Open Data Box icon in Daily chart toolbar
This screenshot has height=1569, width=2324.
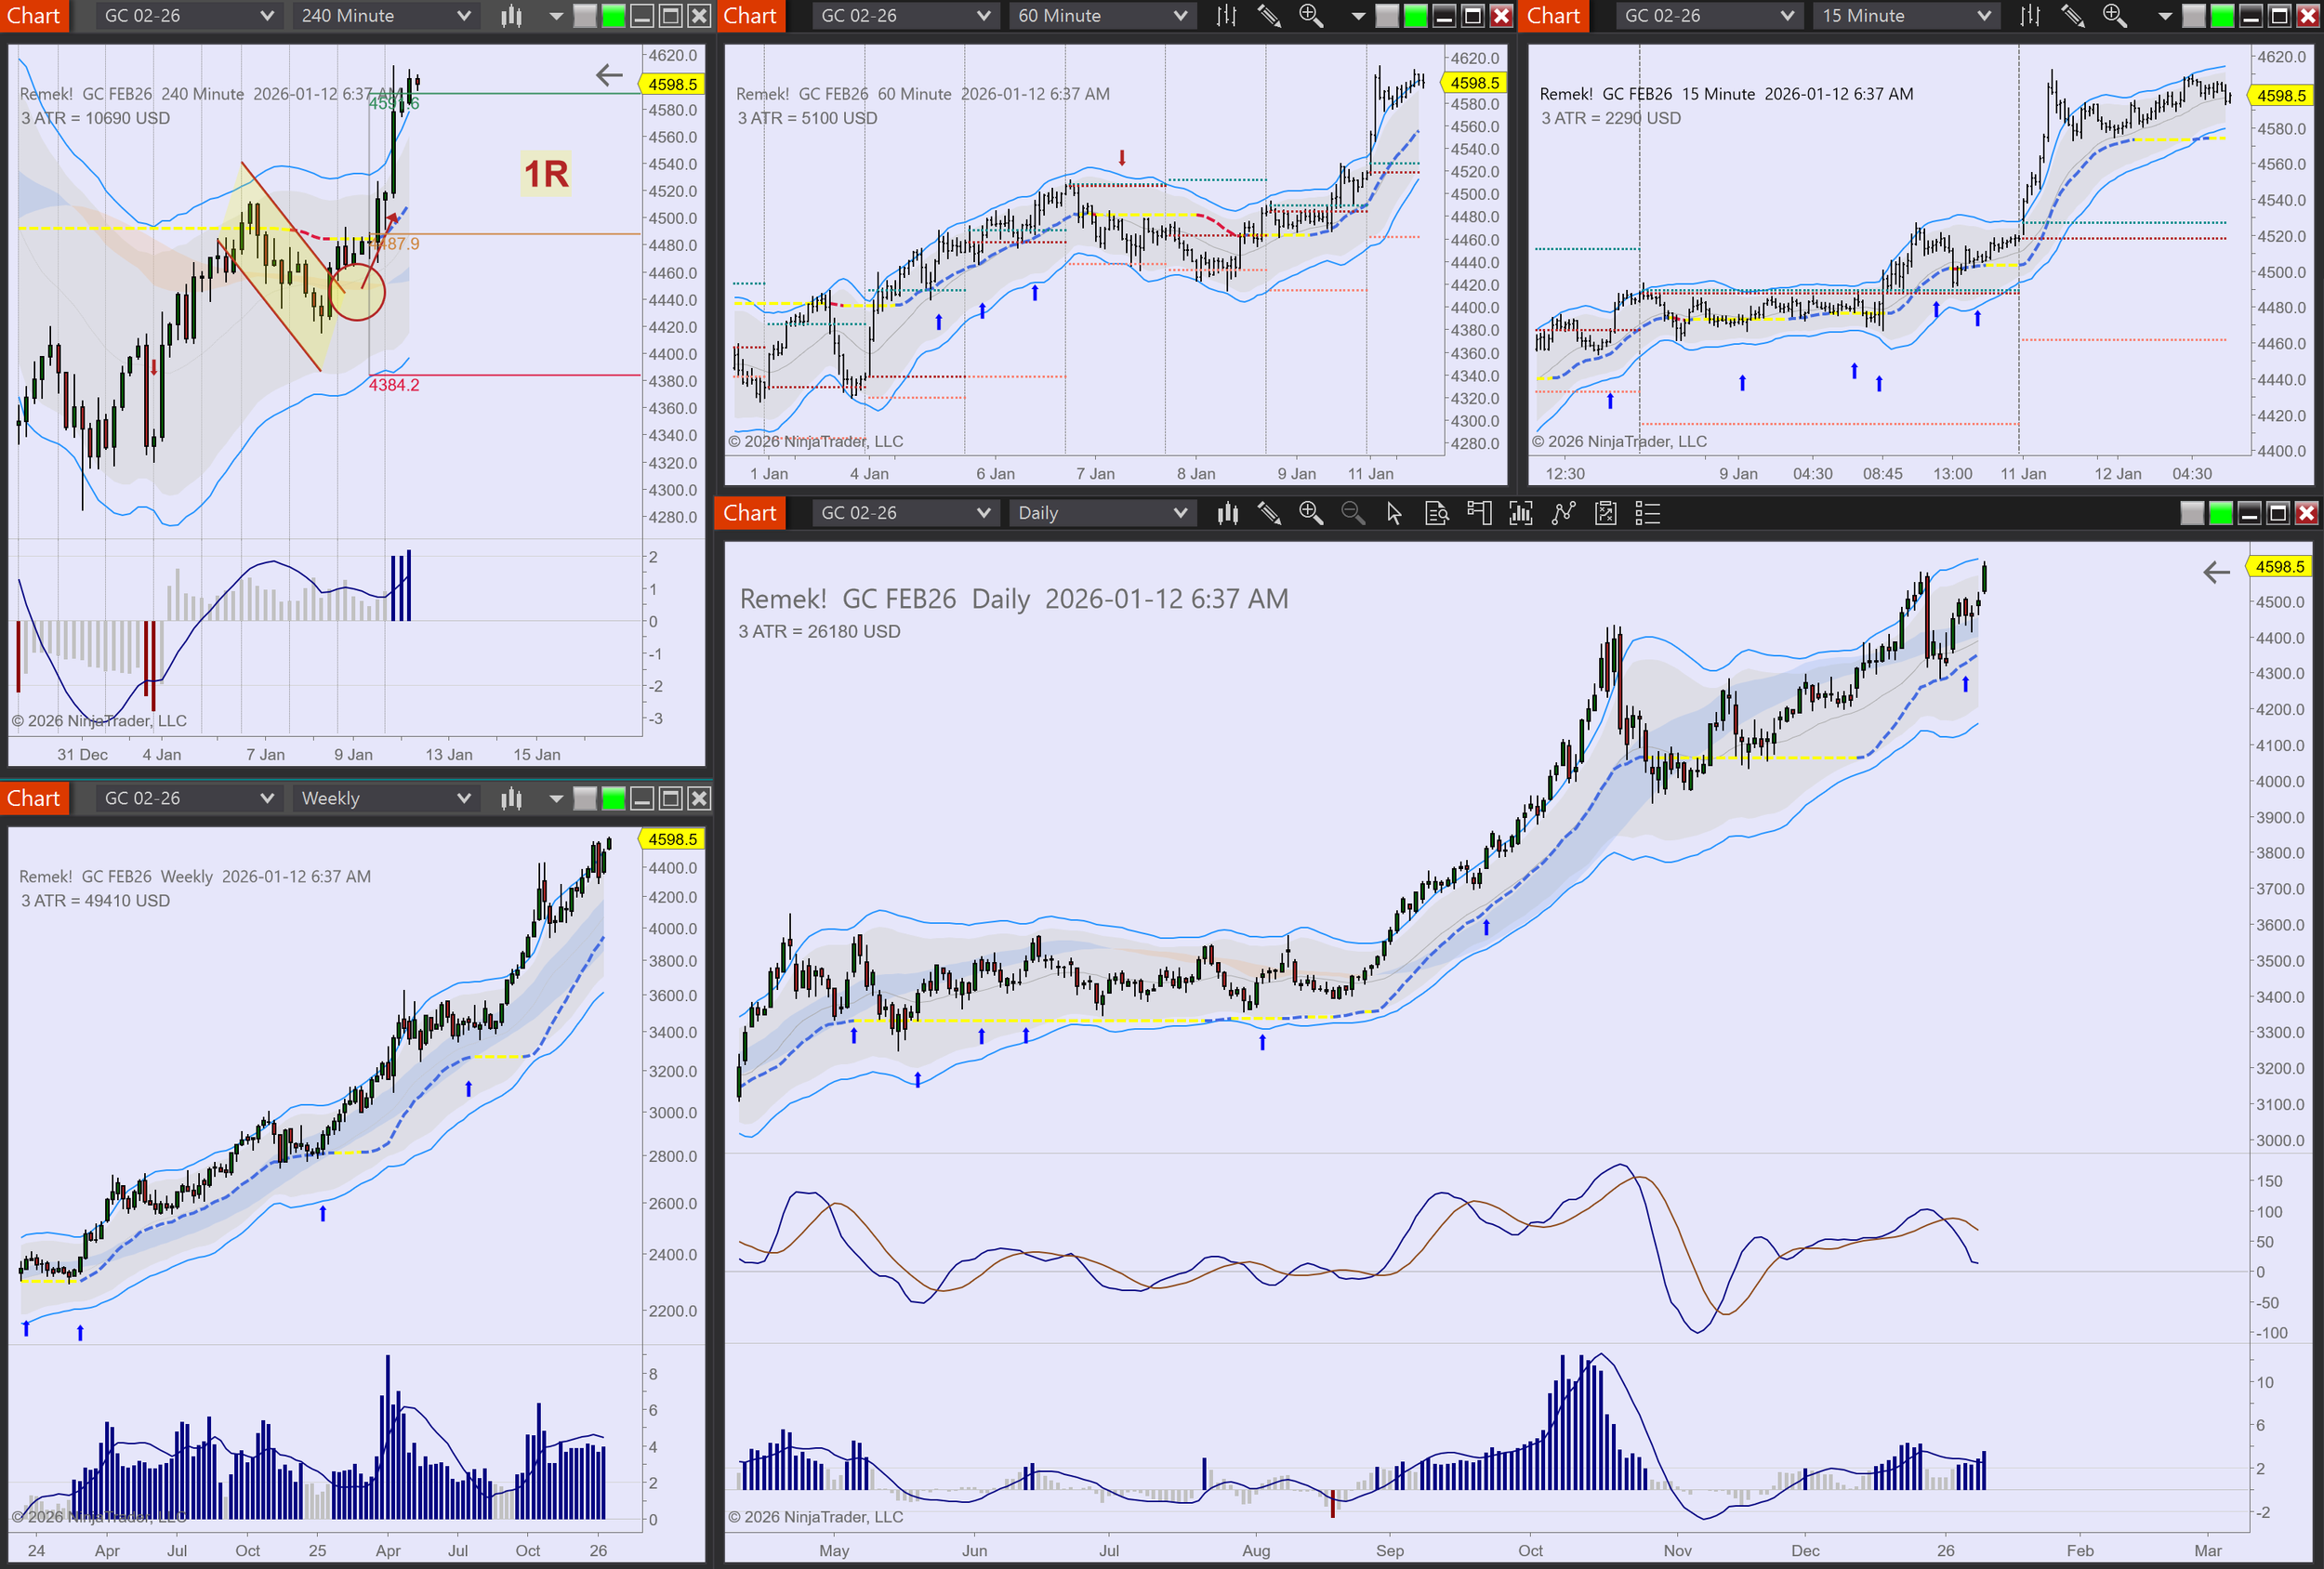tap(1436, 513)
